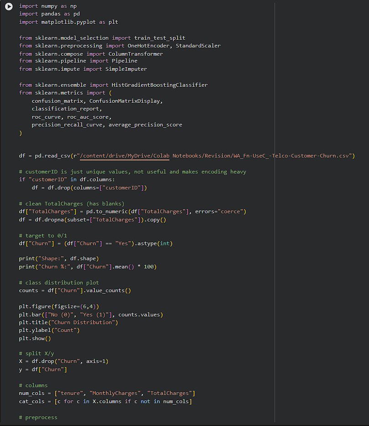369x426 pixels.
Task: Click the SimpleImputer import line
Action: click(83, 69)
